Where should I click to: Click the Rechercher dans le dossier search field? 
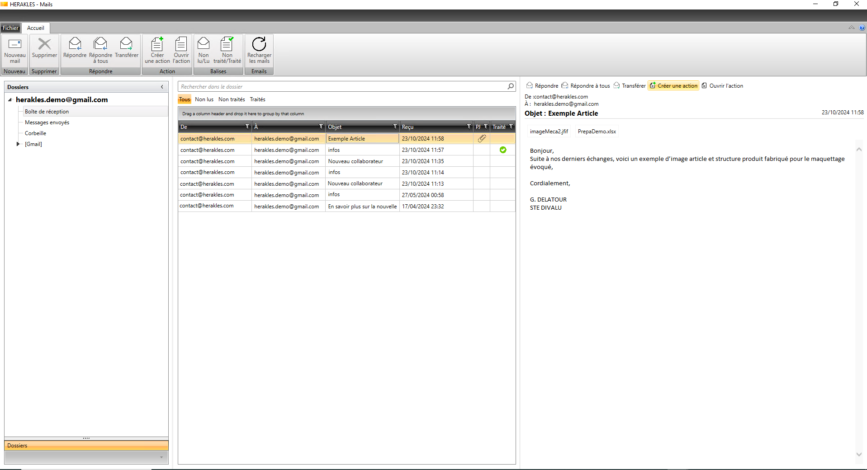point(343,87)
